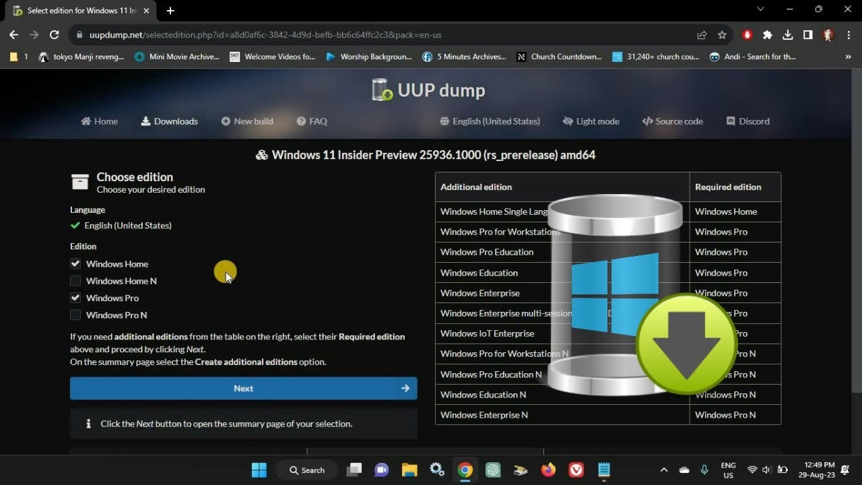Click the browser profile avatar icon
The height and width of the screenshot is (485, 862).
coord(828,34)
